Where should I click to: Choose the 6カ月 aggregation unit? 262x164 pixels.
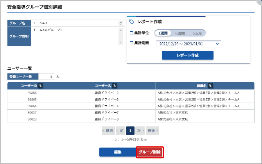(197, 33)
